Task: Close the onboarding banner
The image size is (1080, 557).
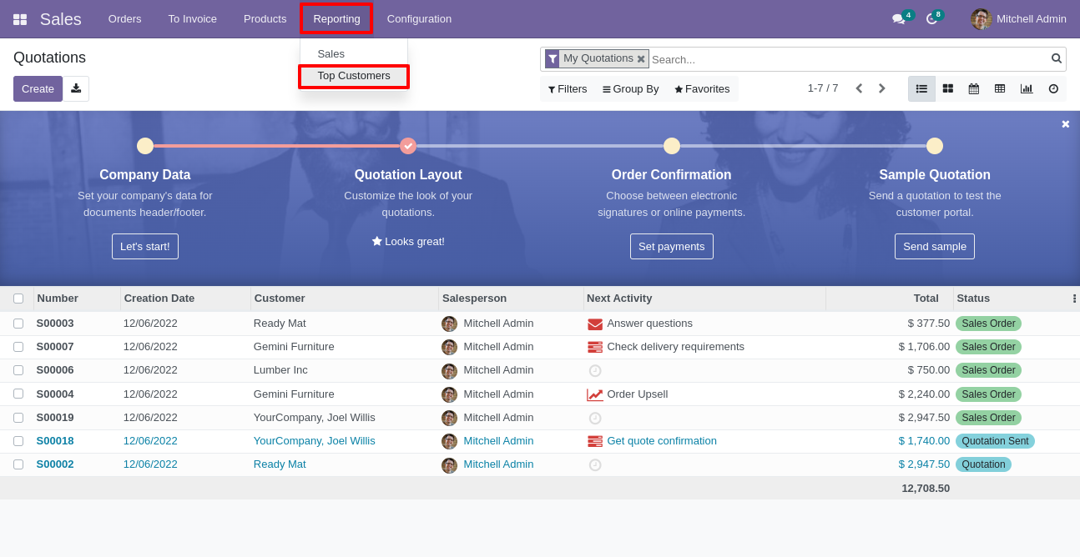Action: 1066,124
